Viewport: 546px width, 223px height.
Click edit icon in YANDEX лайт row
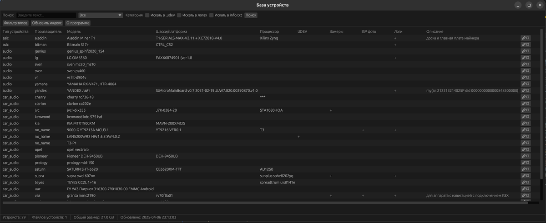click(526, 90)
